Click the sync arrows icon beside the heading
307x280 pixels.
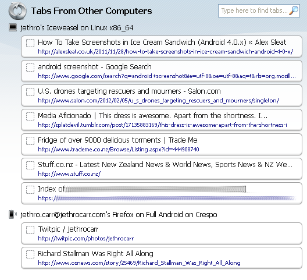[x=17, y=11]
